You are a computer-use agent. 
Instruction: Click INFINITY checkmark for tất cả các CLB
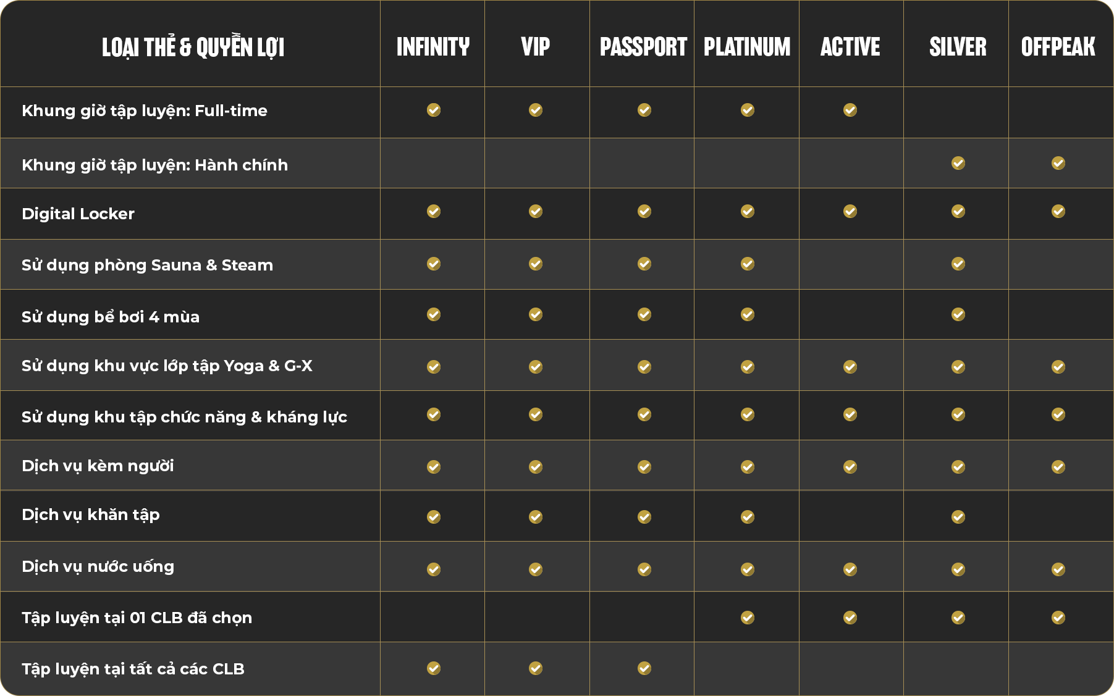pos(434,668)
